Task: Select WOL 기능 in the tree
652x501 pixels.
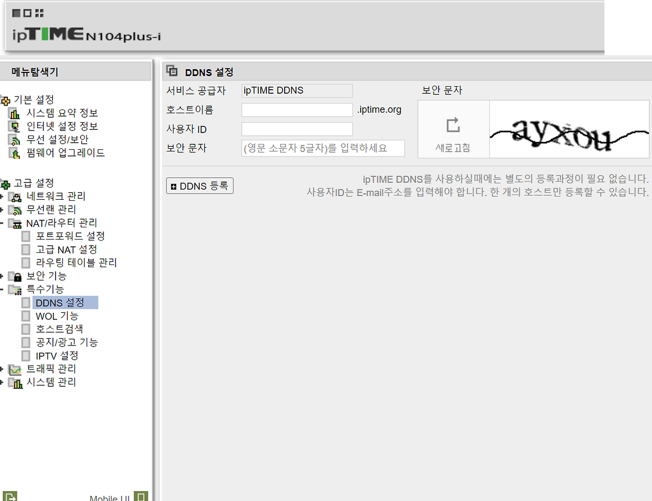Action: click(x=57, y=316)
